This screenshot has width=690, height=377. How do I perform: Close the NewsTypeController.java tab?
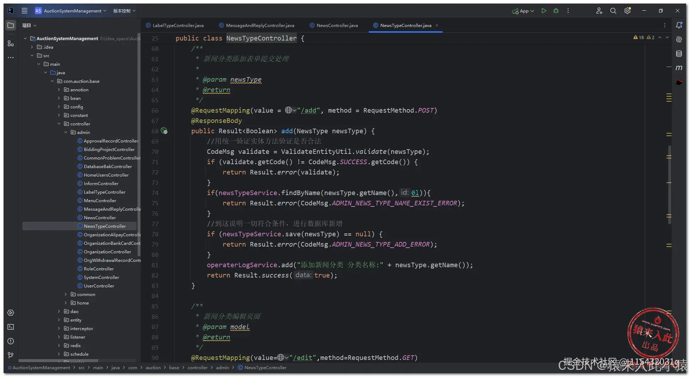tap(437, 25)
